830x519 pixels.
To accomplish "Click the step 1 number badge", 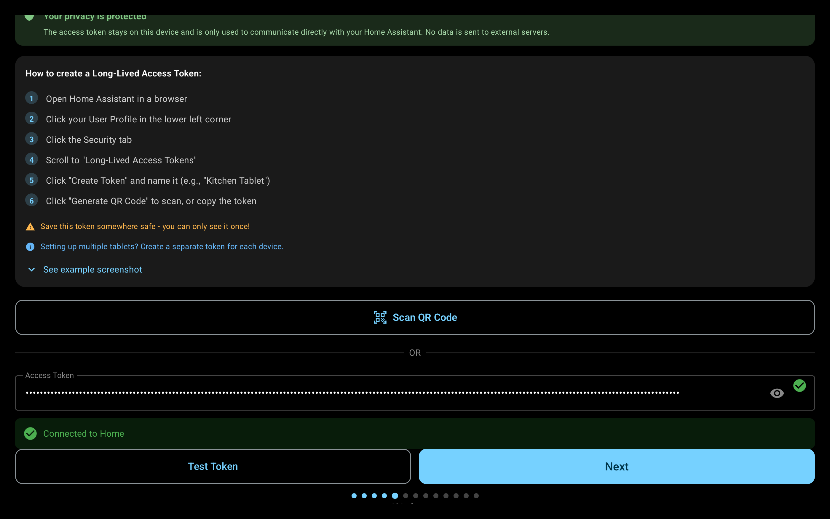I will click(32, 99).
